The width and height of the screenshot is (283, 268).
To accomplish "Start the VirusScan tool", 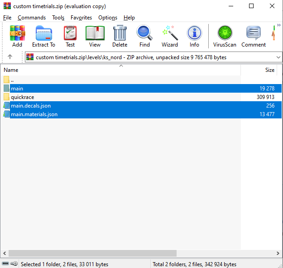I will (225, 36).
